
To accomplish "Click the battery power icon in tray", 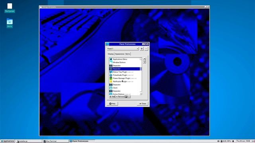I will coord(222,141).
